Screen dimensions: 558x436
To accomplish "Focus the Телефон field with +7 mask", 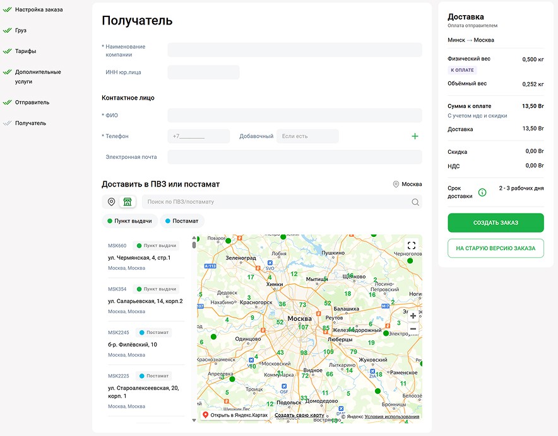I will tap(199, 136).
